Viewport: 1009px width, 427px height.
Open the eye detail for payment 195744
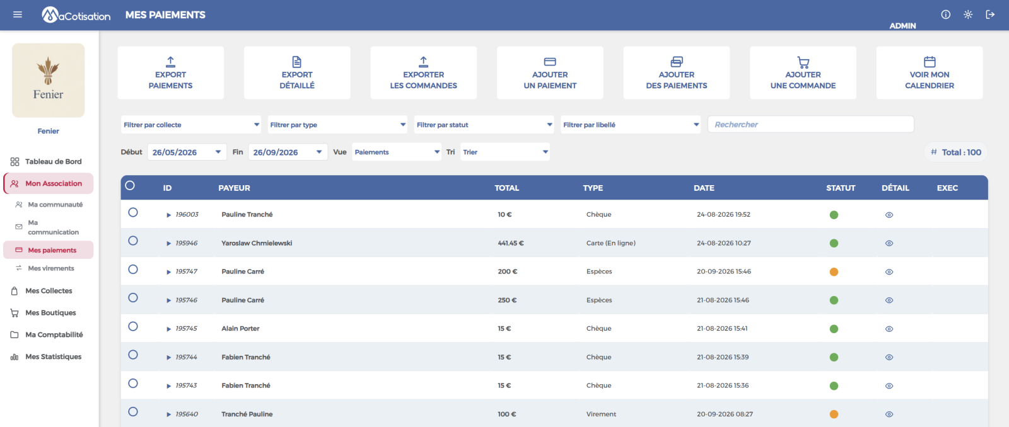[889, 357]
